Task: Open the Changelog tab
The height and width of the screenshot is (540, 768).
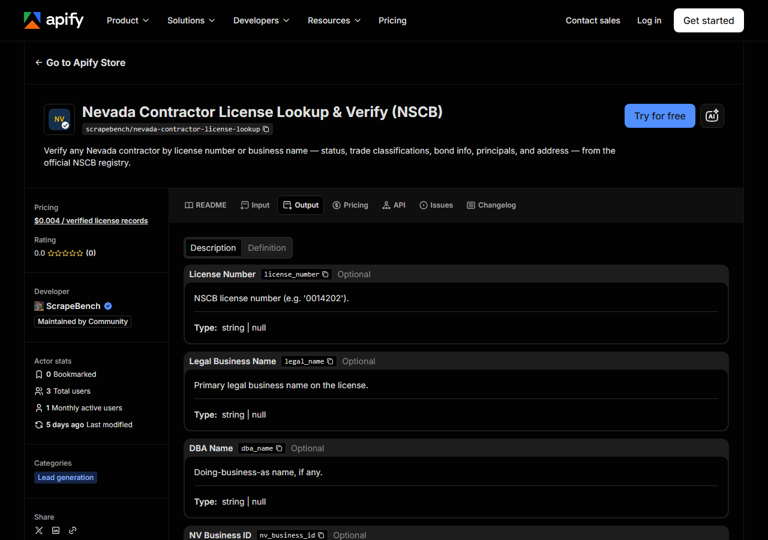Action: click(x=491, y=205)
